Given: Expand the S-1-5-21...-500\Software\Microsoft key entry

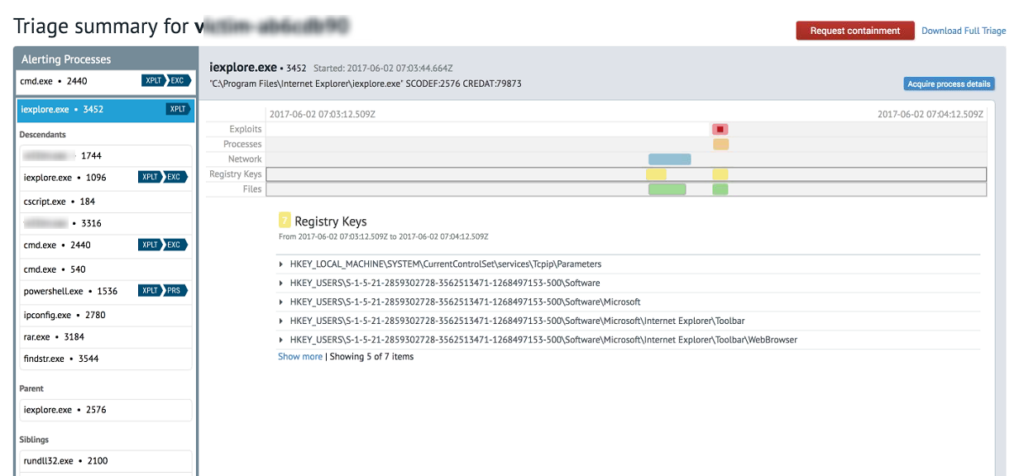Looking at the screenshot, I should [282, 302].
